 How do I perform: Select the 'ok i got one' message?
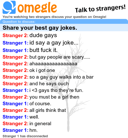coord(42,70)
